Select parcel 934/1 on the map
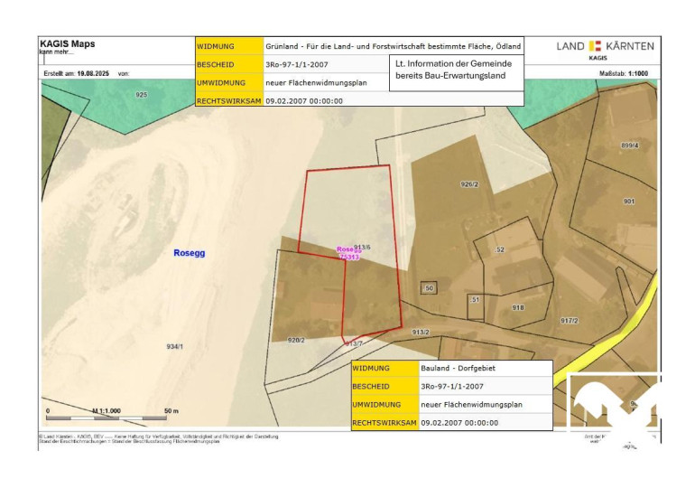The width and height of the screenshot is (695, 488). 175,346
